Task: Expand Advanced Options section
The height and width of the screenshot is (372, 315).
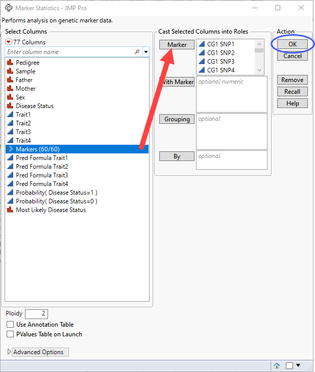Action: [9, 352]
